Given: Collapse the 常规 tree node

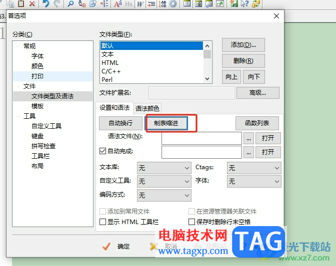Looking at the screenshot, I should coord(18,46).
